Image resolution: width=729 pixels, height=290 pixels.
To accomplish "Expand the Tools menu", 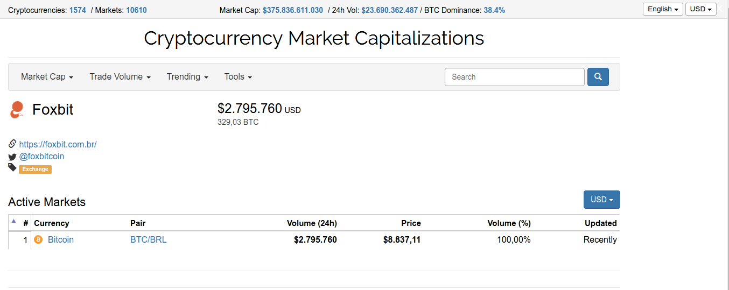I will [x=238, y=77].
